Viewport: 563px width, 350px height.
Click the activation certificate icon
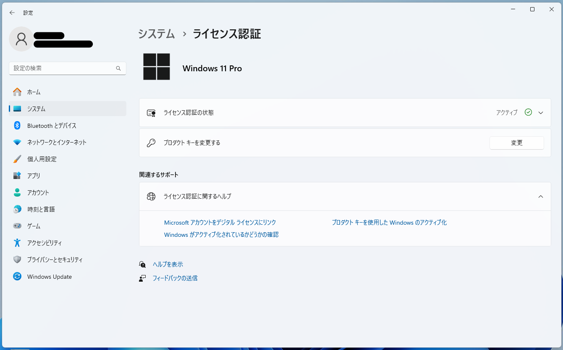point(151,113)
